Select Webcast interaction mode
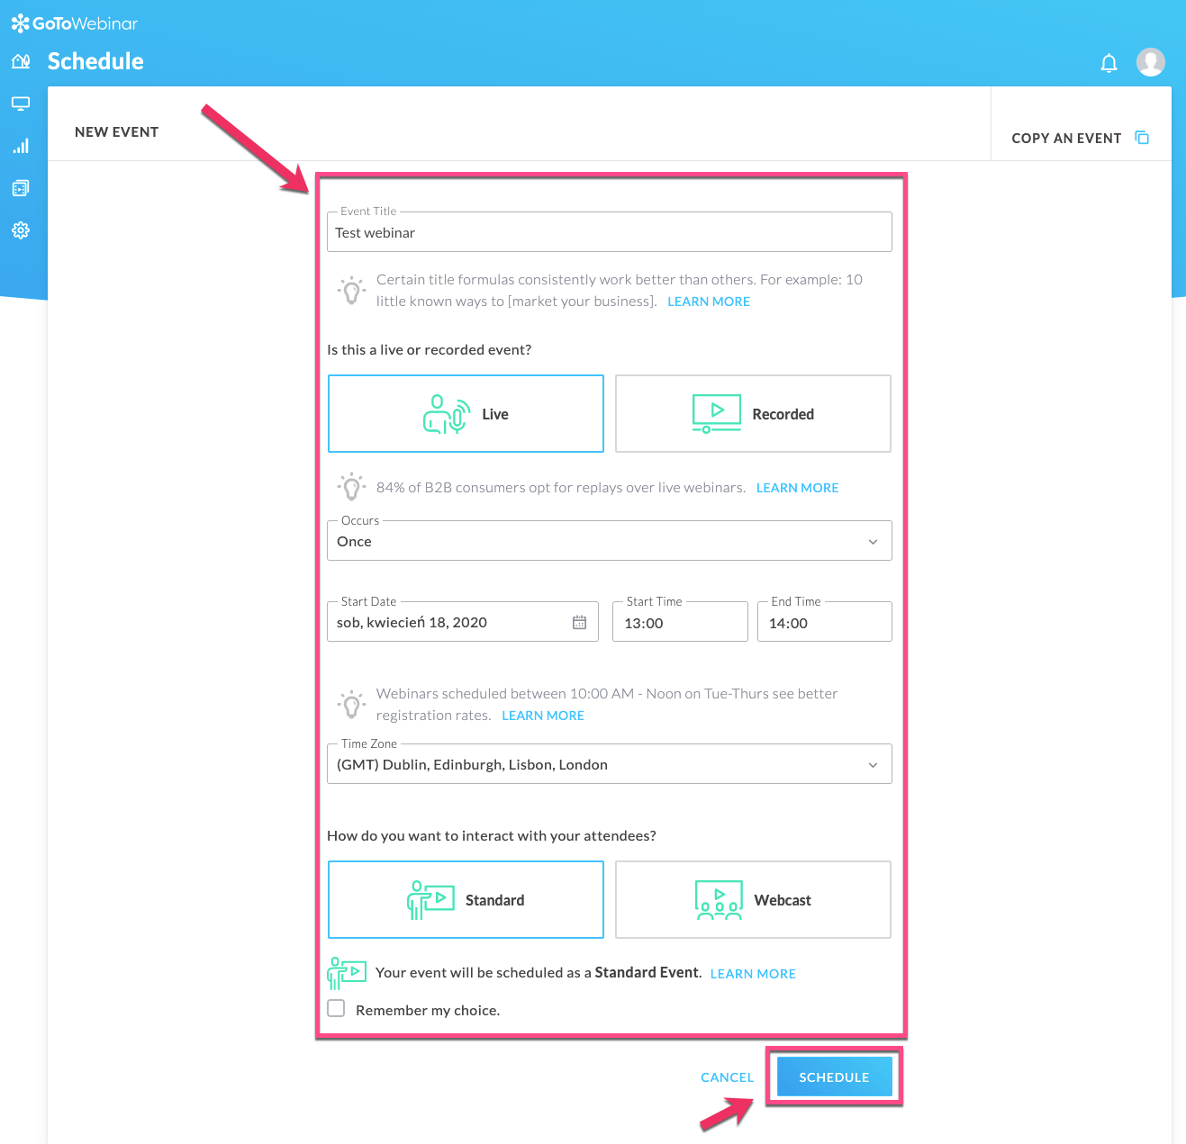 coord(753,899)
